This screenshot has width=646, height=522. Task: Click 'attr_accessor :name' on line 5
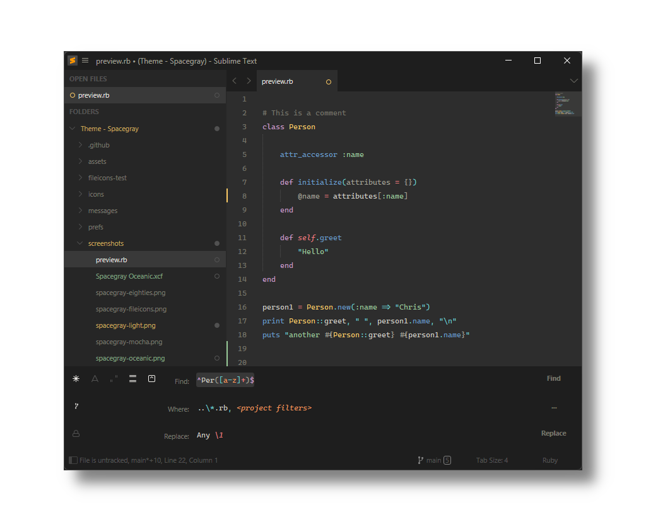tap(322, 154)
